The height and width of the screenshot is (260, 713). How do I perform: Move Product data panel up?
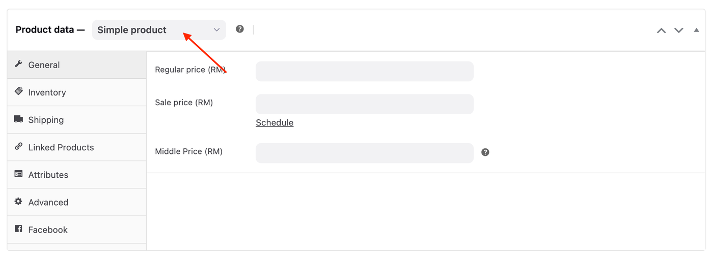click(661, 30)
